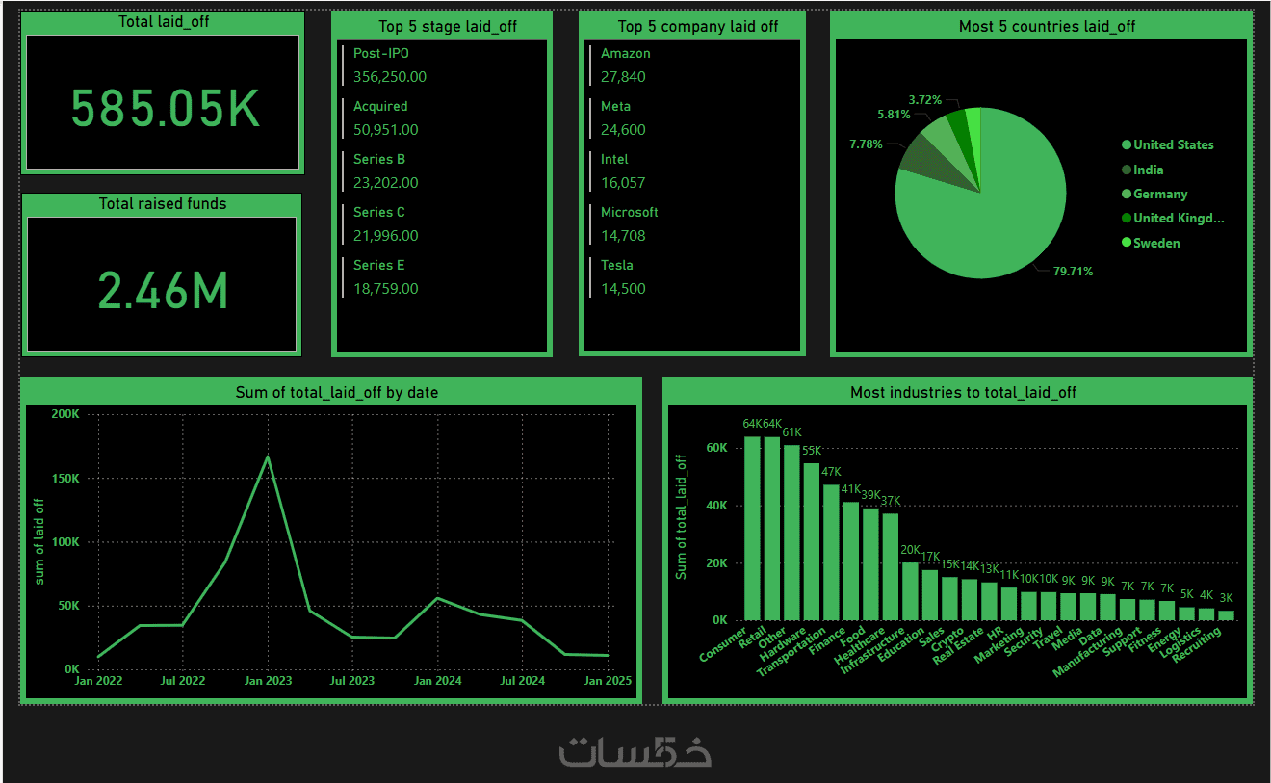
Task: Click the line chart peak at Jan 2023
Action: (x=268, y=456)
